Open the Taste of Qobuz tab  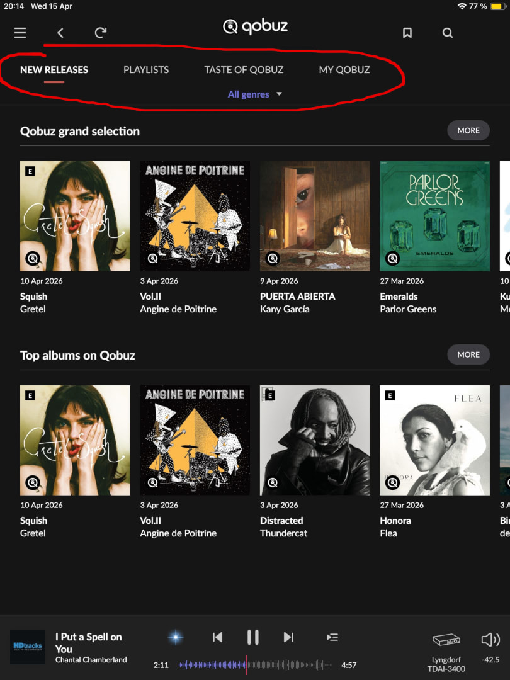(x=244, y=70)
